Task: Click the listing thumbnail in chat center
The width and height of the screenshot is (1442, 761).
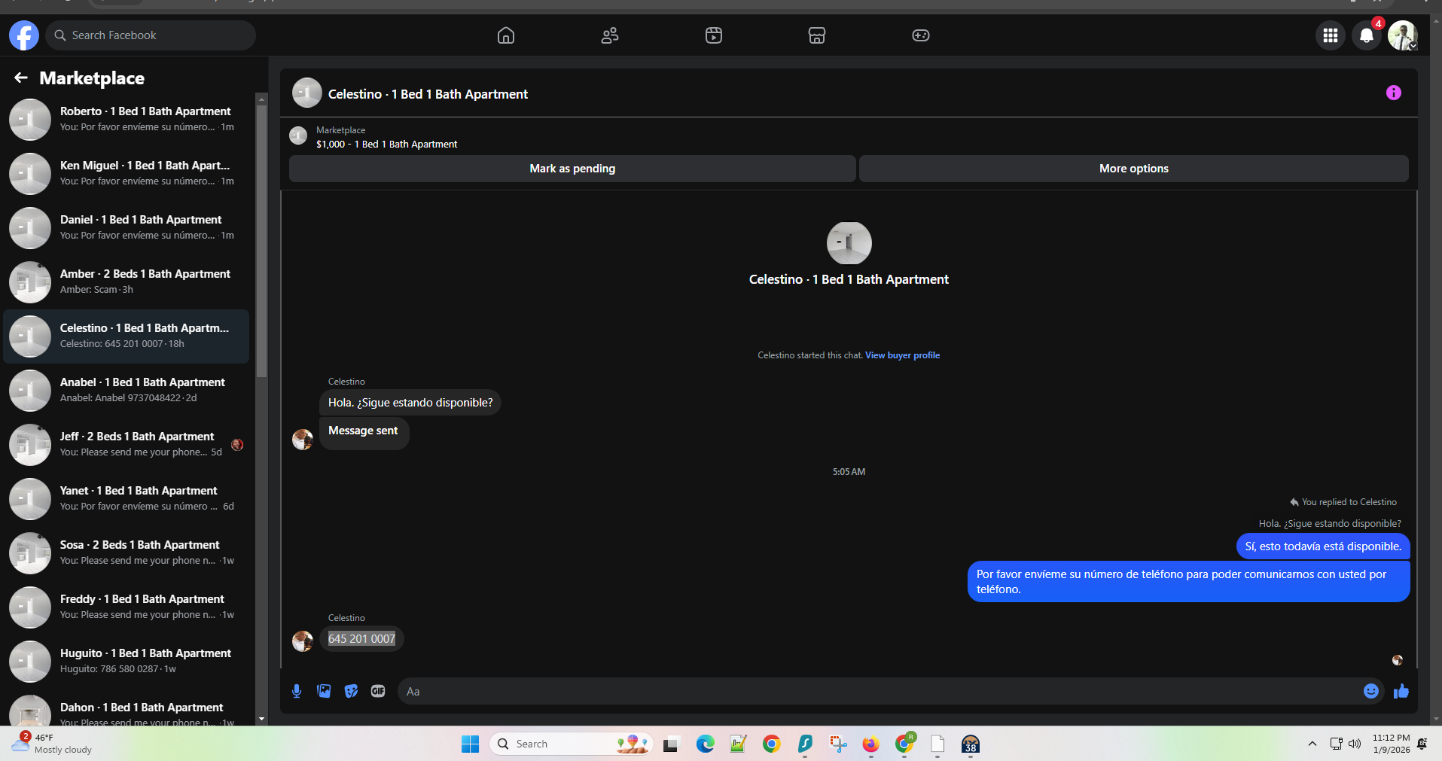Action: point(849,243)
